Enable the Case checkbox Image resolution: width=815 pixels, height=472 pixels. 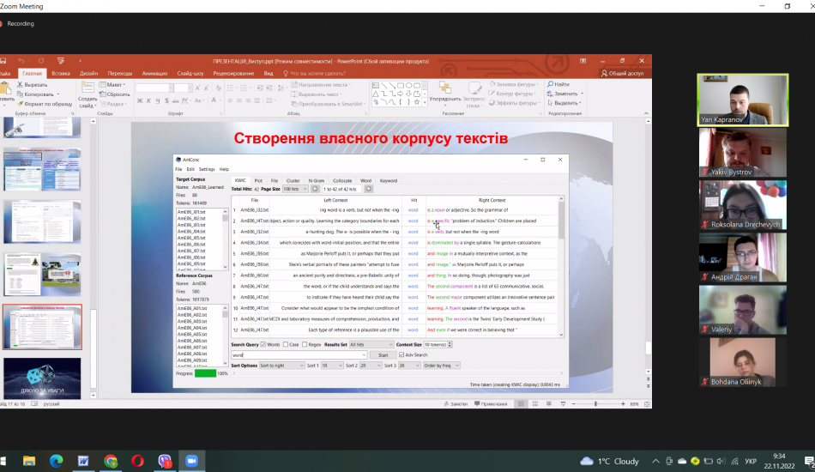[x=285, y=344]
